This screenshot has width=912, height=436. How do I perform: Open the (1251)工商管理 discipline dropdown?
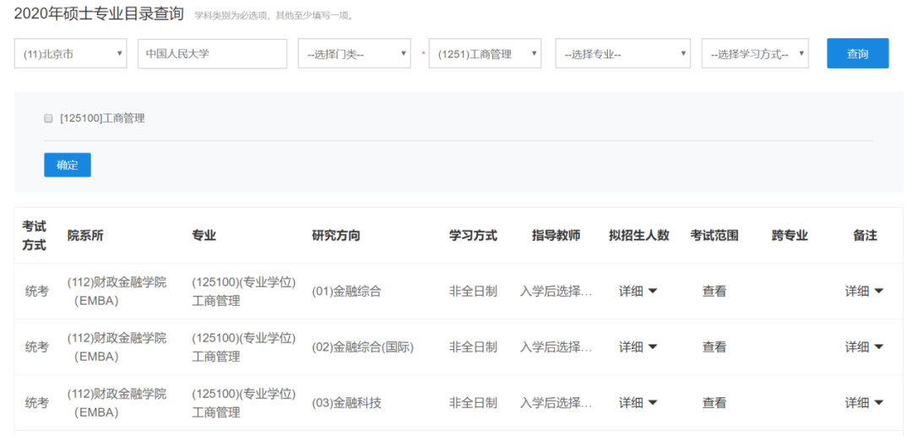click(485, 54)
